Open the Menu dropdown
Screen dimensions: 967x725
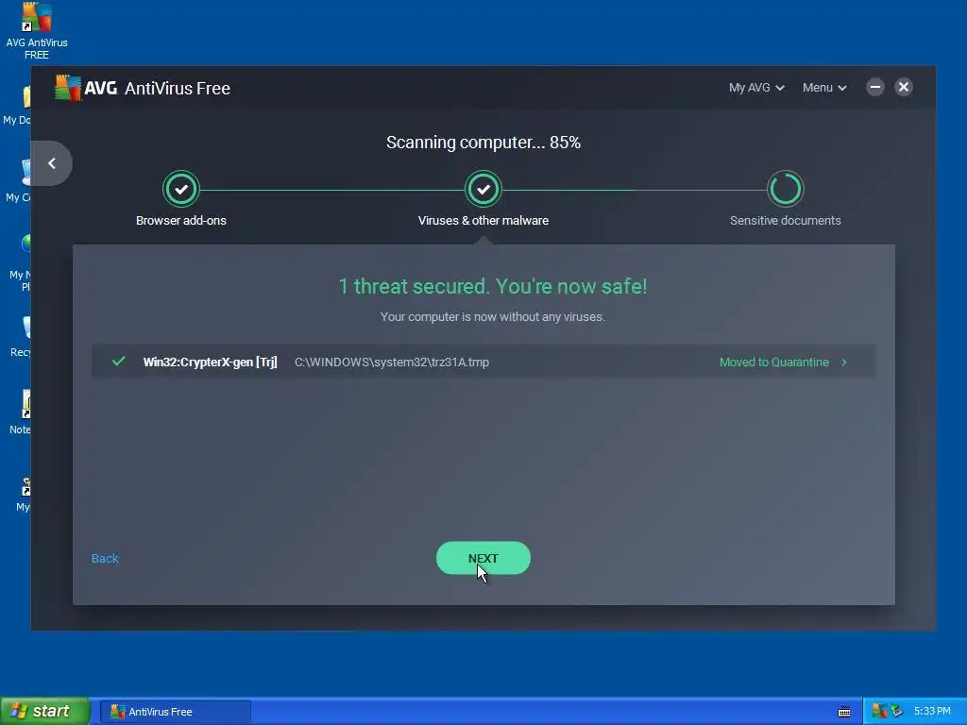tap(824, 88)
